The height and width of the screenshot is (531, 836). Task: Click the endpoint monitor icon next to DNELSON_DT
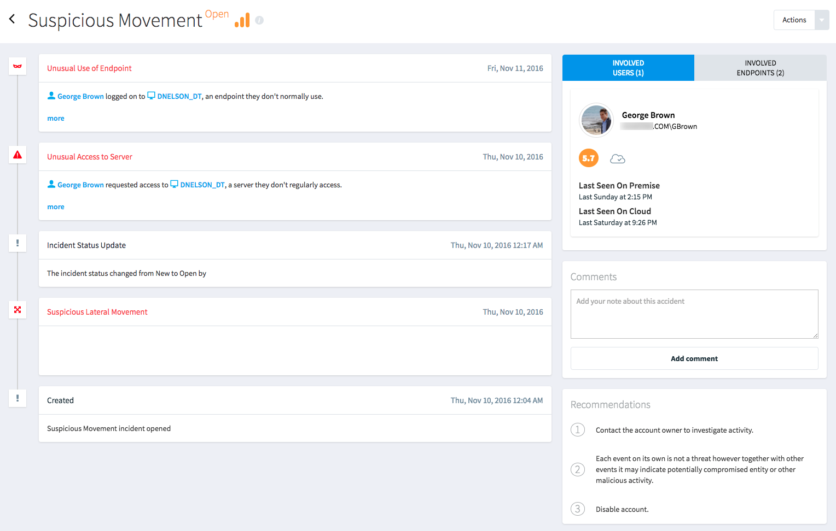pos(151,95)
